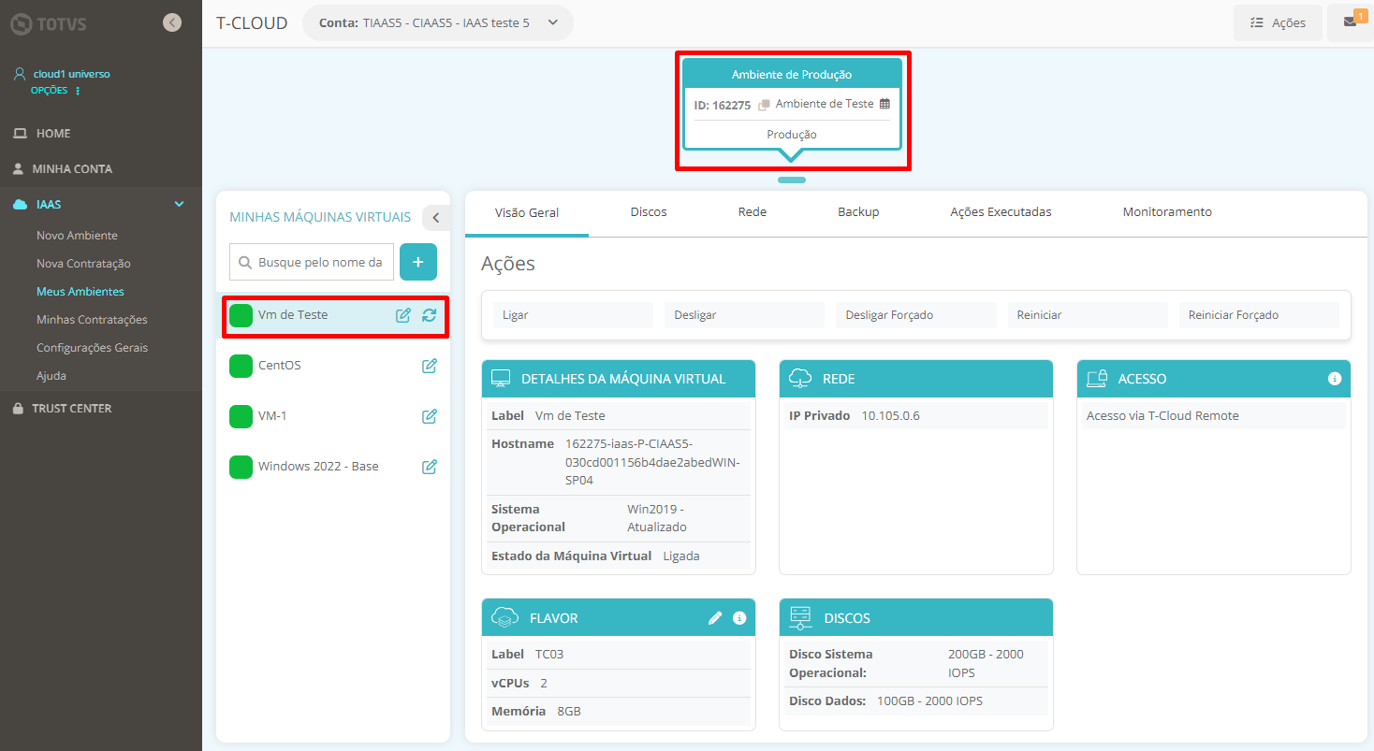Open Minhas Contratações link
The width and height of the screenshot is (1374, 751).
[x=92, y=320]
